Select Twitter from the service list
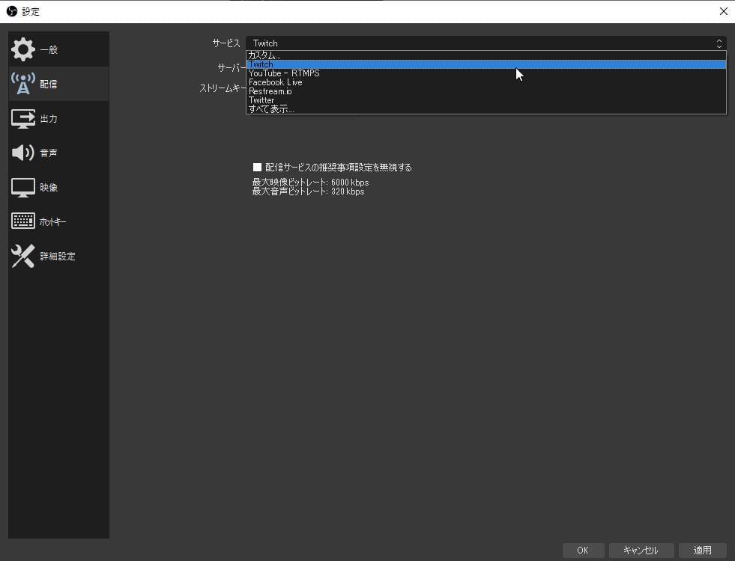Screen dimensions: 735x561 click(262, 100)
